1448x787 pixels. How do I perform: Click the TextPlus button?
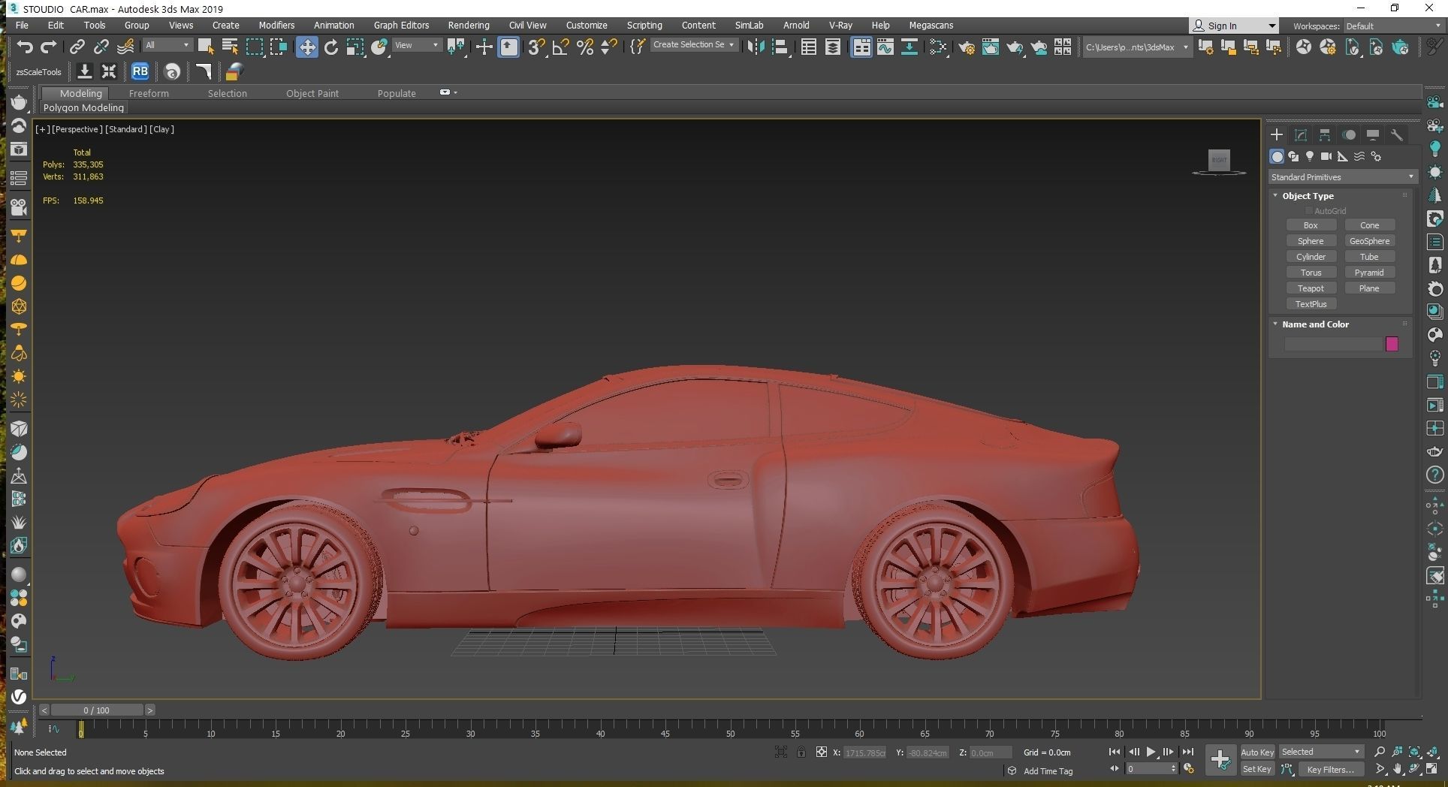[1311, 304]
